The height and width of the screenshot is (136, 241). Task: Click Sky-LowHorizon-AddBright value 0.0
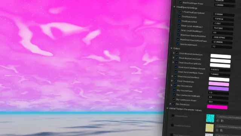point(218,97)
